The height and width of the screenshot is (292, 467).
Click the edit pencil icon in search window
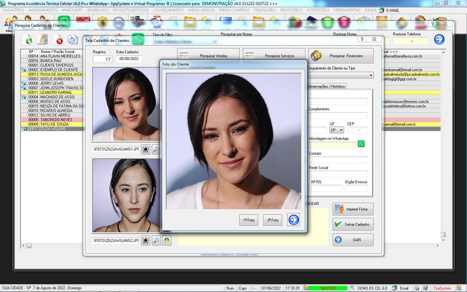43,40
